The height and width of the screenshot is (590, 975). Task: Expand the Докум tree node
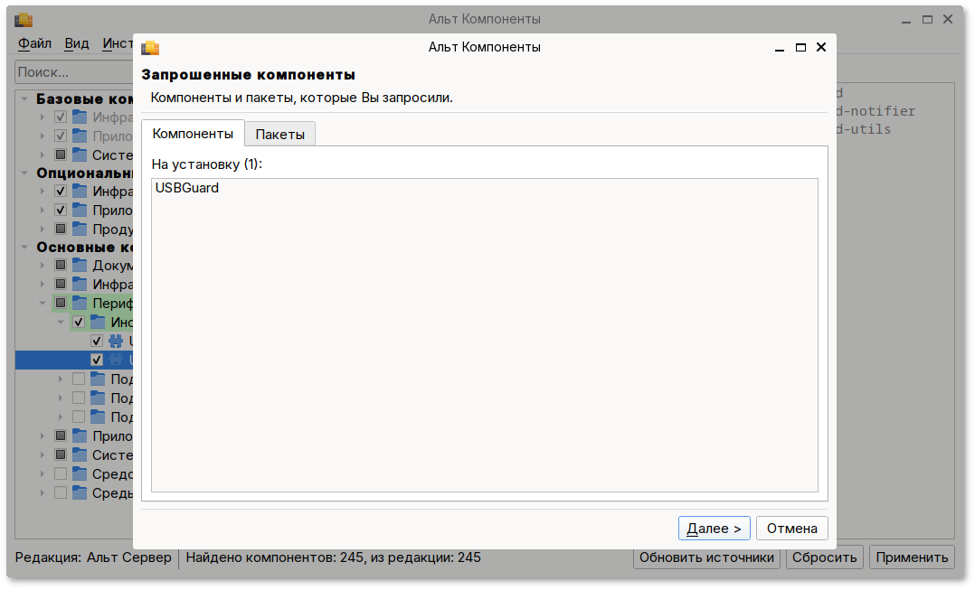point(43,266)
